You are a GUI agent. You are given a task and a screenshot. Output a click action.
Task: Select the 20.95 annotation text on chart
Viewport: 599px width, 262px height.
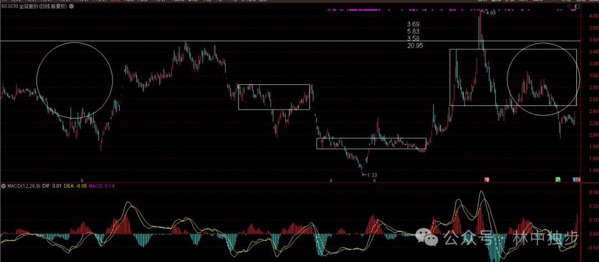click(x=415, y=45)
